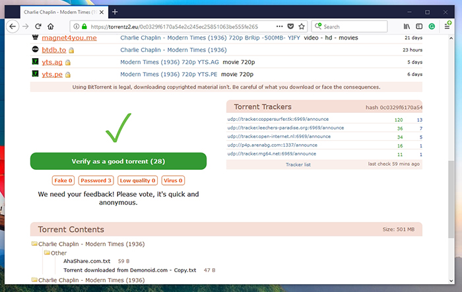Screen dimensions: 462x292
Task: Reload the page with the refresh icon
Action: pos(39,26)
